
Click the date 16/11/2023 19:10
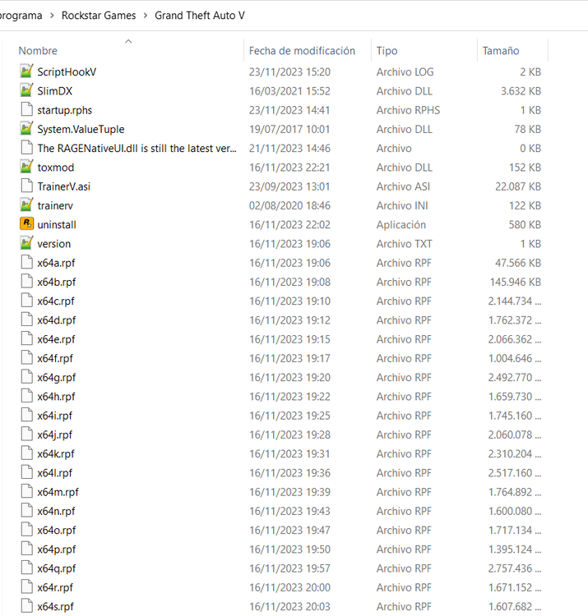point(289,301)
